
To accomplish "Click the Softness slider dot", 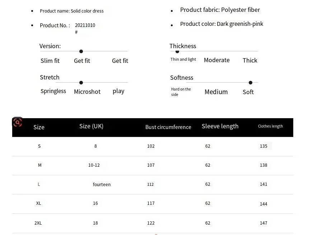I will [251, 83].
